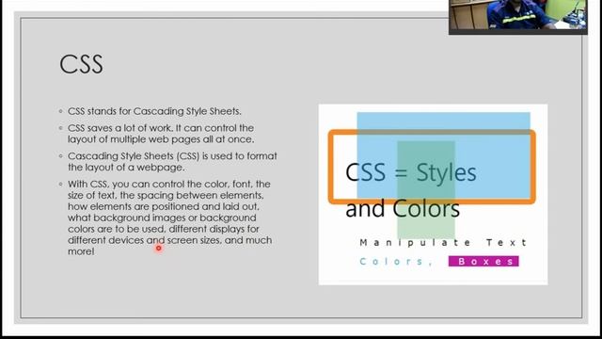
Task: Click the slide title "CSS"
Action: point(82,64)
